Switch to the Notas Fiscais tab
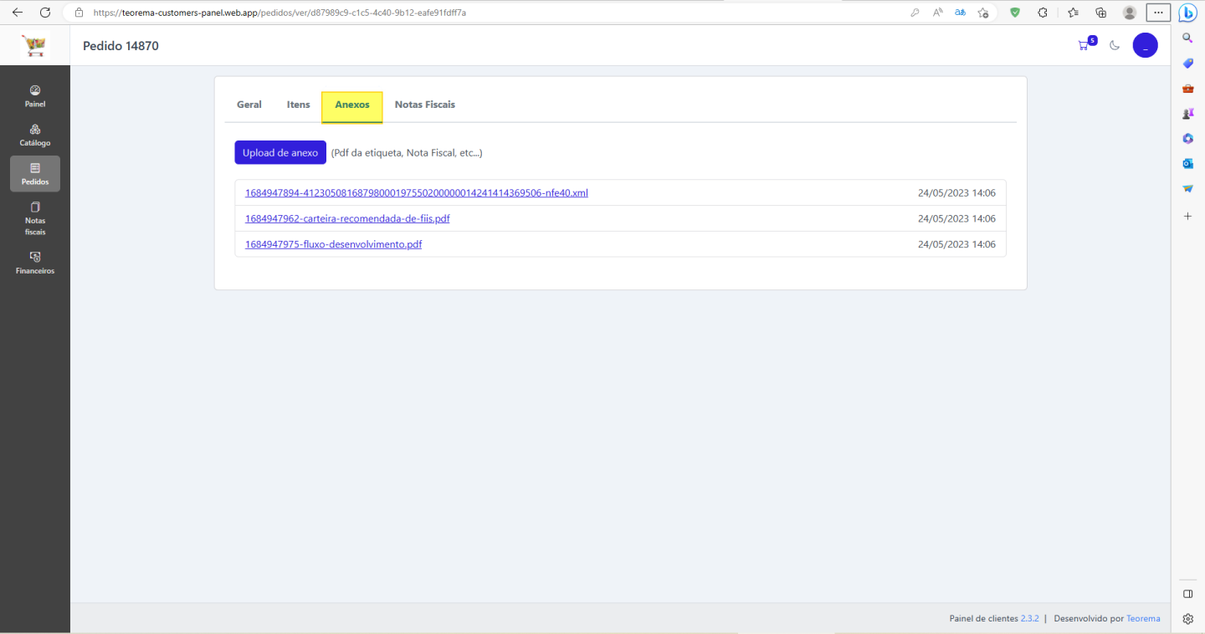 point(425,105)
